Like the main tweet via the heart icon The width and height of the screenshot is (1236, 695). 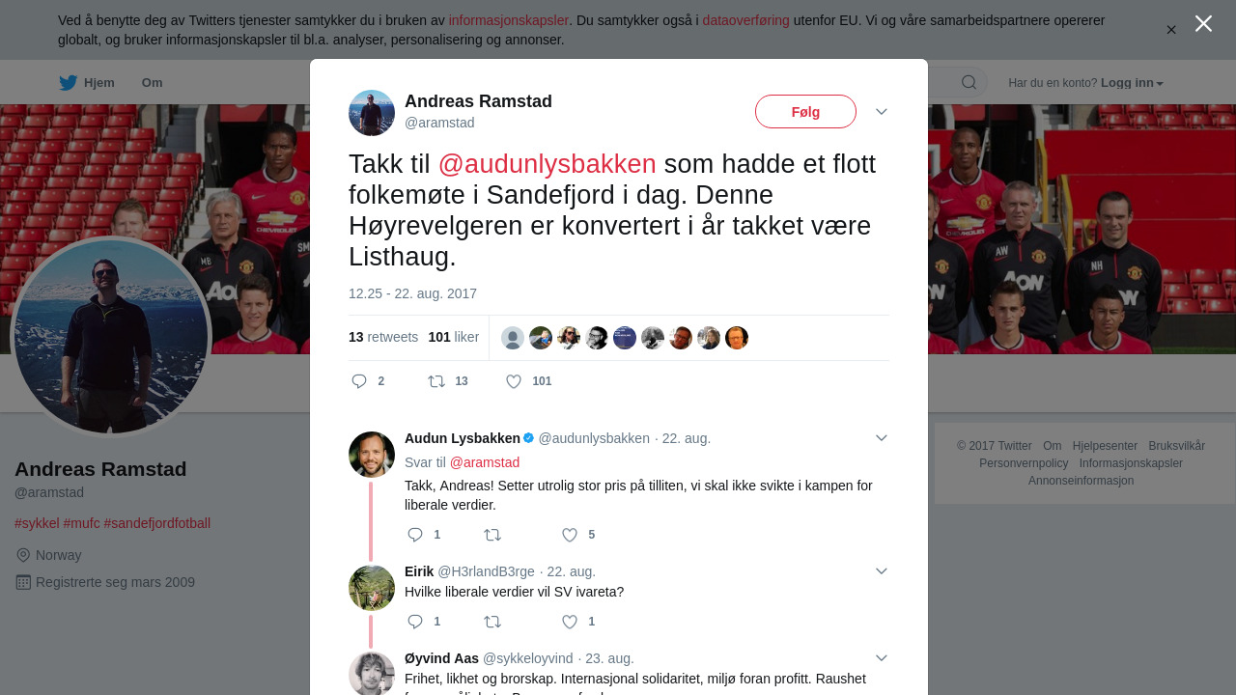pyautogui.click(x=514, y=381)
